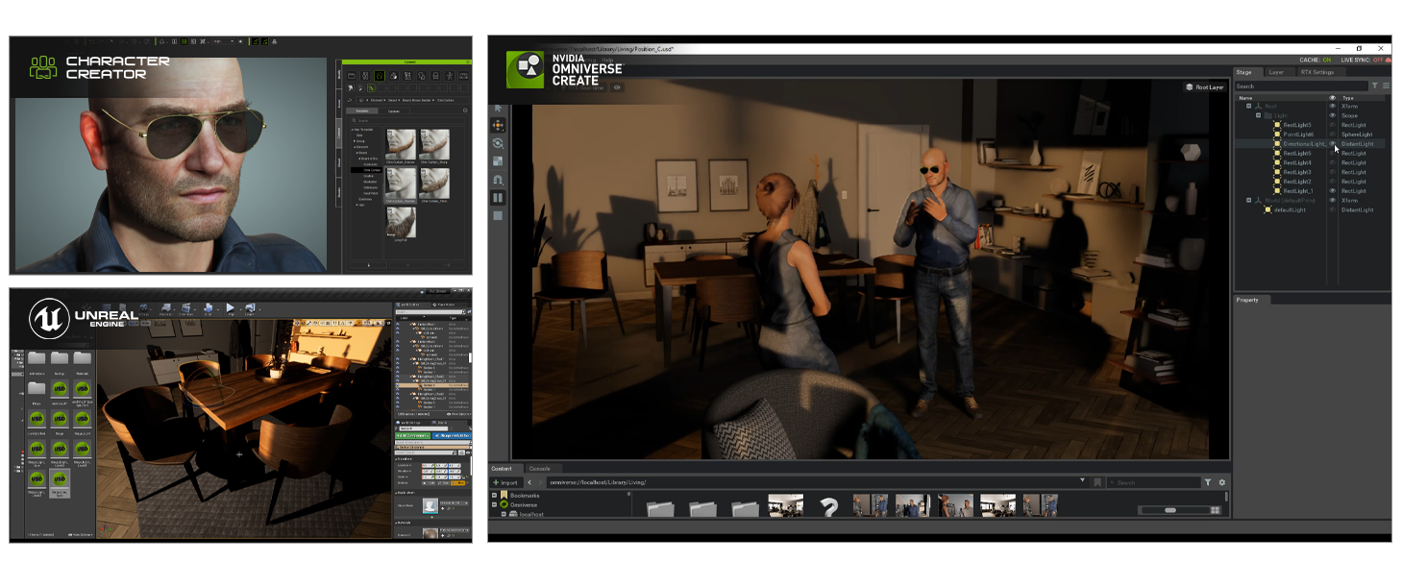This screenshot has width=1402, height=586.
Task: Collapse the Light scope folder in stage tree
Action: coord(1258,115)
